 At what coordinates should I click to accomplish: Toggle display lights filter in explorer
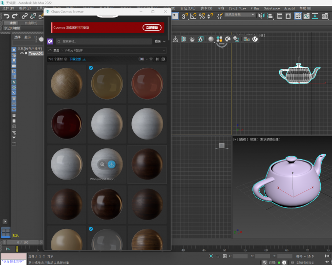[14, 61]
